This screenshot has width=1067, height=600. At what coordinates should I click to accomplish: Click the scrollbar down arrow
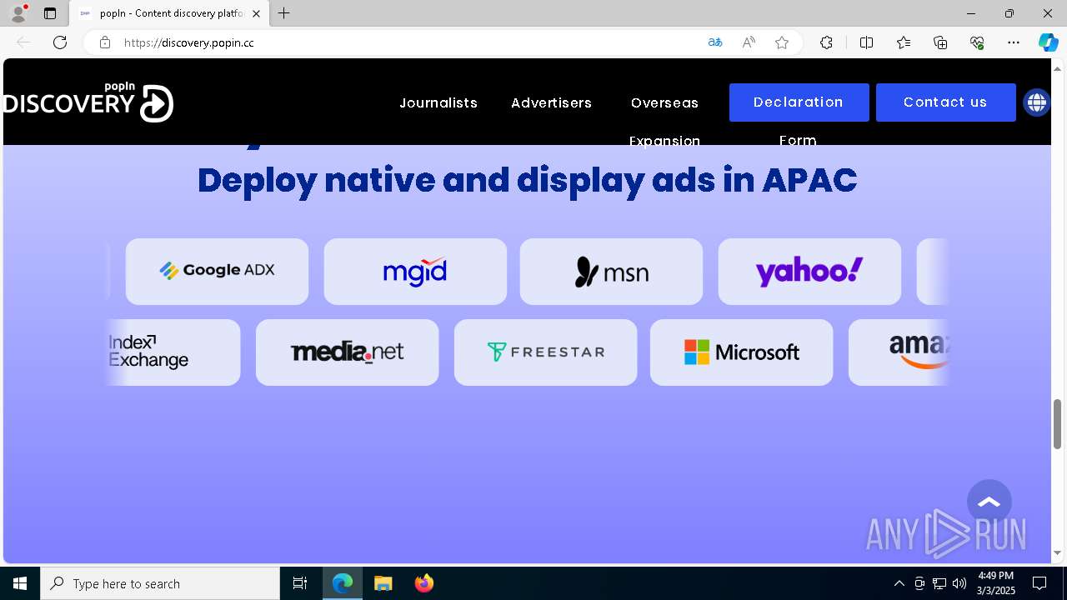tap(1058, 552)
